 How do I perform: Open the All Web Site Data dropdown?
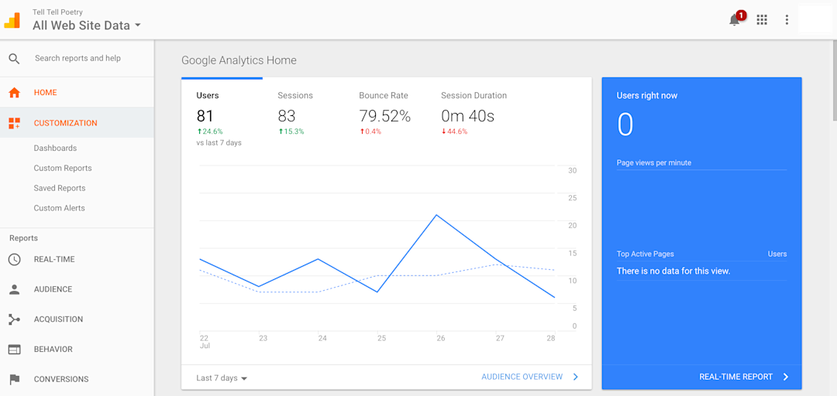tap(87, 25)
